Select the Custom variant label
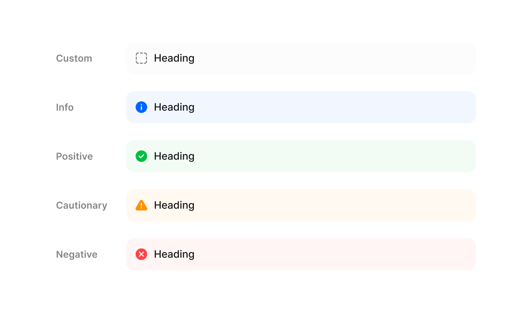This screenshot has width=532, height=313. (x=74, y=58)
